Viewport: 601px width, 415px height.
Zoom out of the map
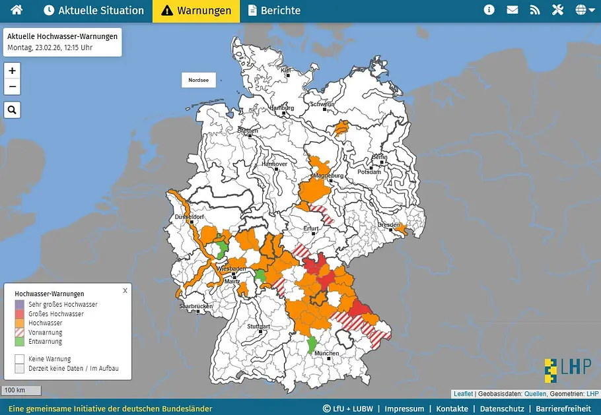(13, 86)
